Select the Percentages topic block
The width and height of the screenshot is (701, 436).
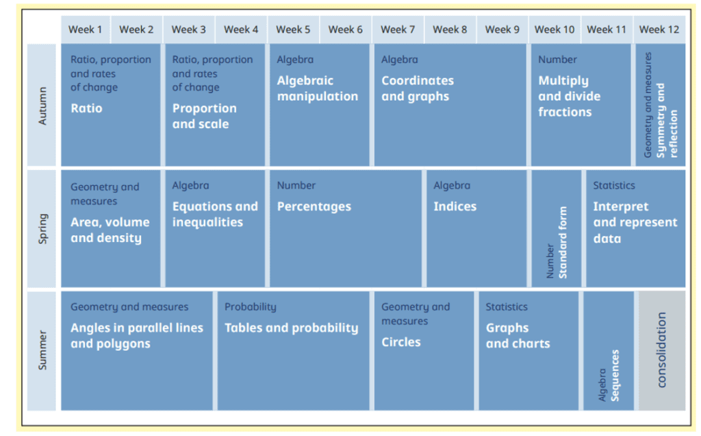click(x=345, y=228)
